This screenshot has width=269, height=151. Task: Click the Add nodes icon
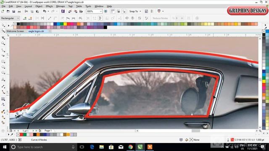point(25,18)
